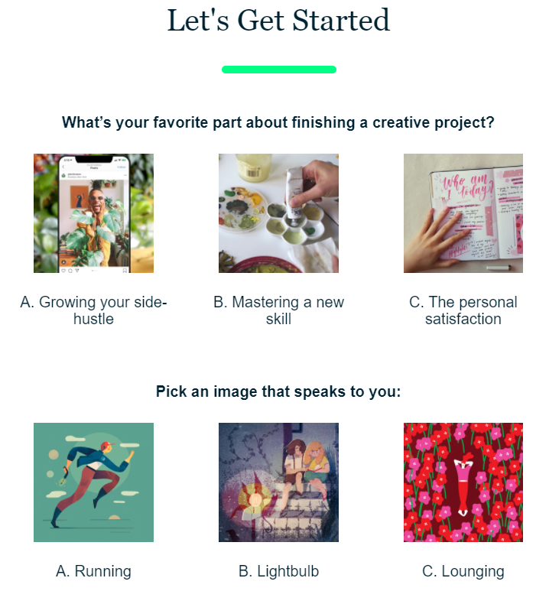Screen dimensions: 549x591
Task: Pick the red flowers lounging illustration
Action: pos(463,482)
